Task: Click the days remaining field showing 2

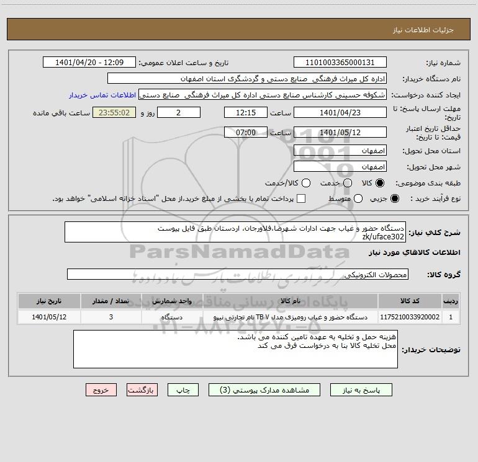Action: click(179, 112)
